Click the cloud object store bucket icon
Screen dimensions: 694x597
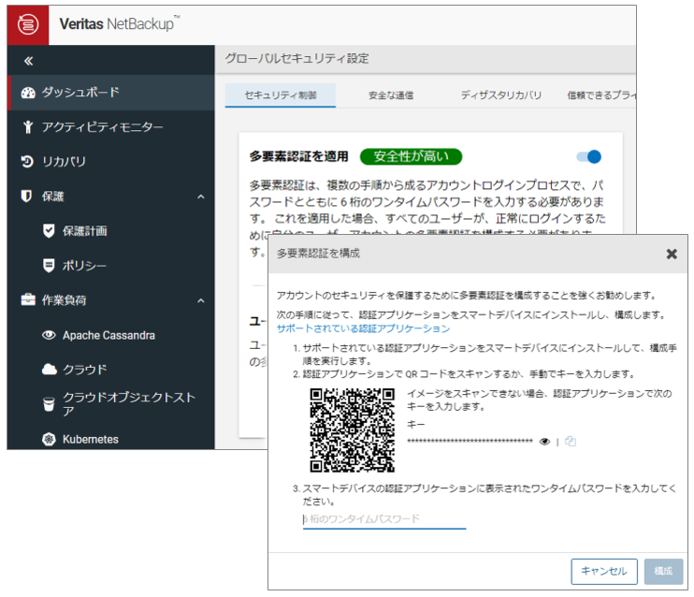49,404
